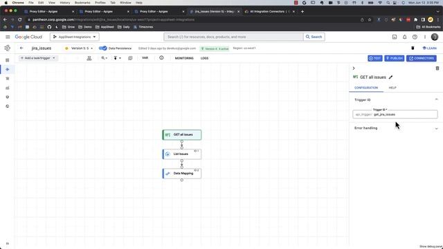This screenshot has width=443, height=249.
Task: Open the canvas align dropdown in toolbar
Action: 117,58
